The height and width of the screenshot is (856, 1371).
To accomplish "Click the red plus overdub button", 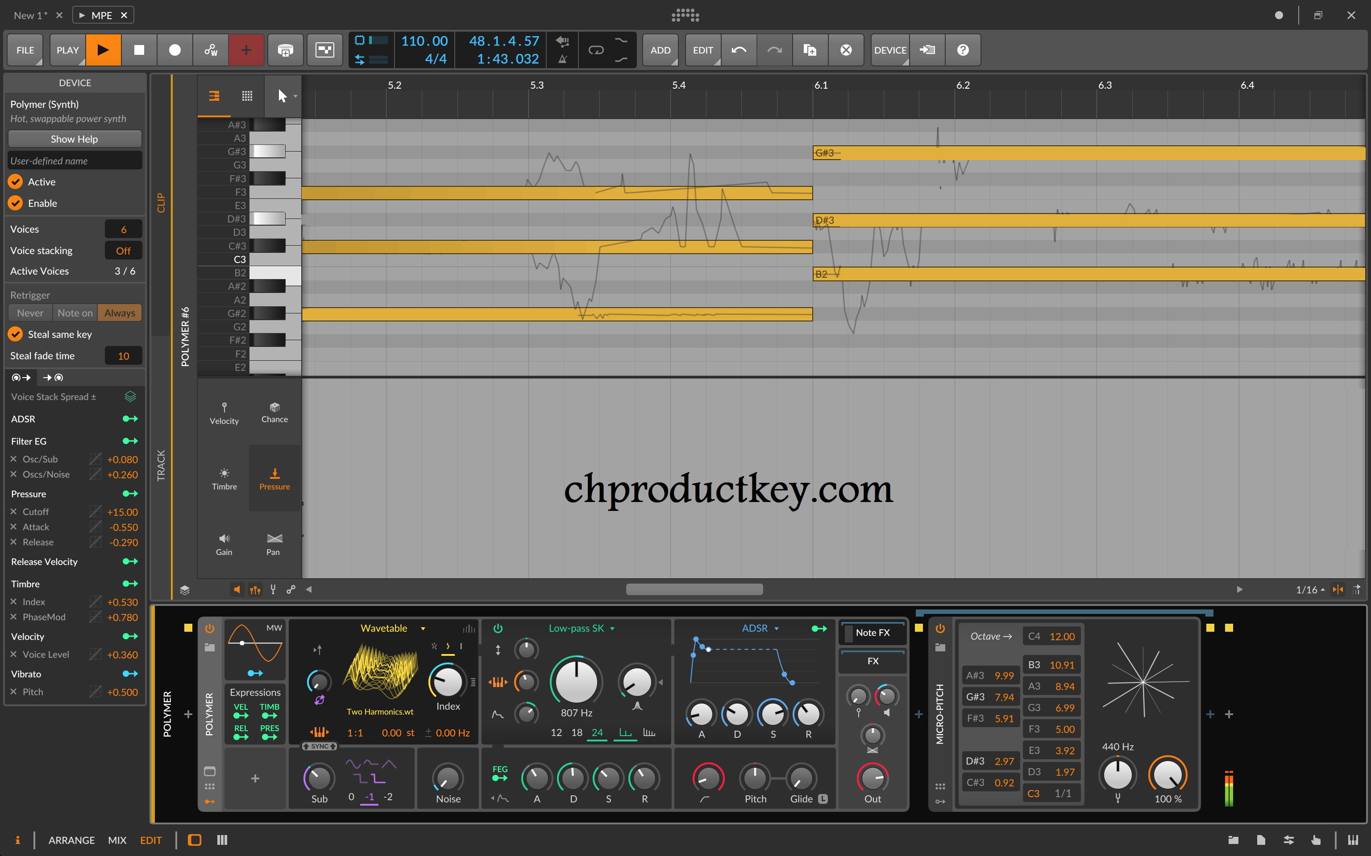I will coord(246,50).
